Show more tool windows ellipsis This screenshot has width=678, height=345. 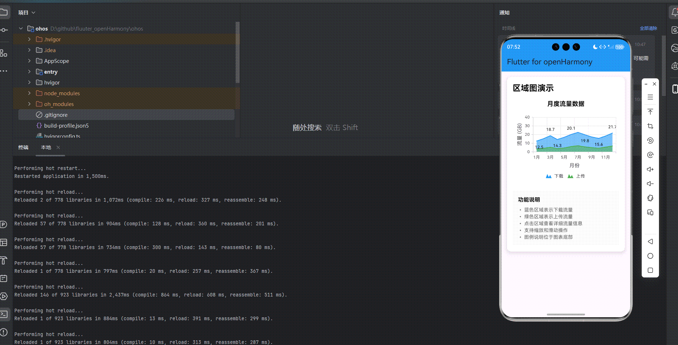point(4,71)
